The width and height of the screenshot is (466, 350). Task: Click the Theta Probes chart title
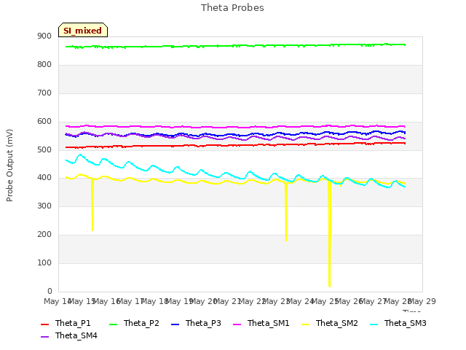point(232,8)
